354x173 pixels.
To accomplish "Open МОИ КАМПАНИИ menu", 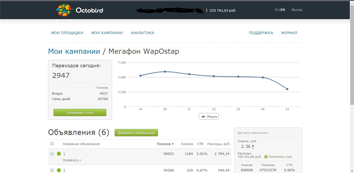I will point(107,33).
